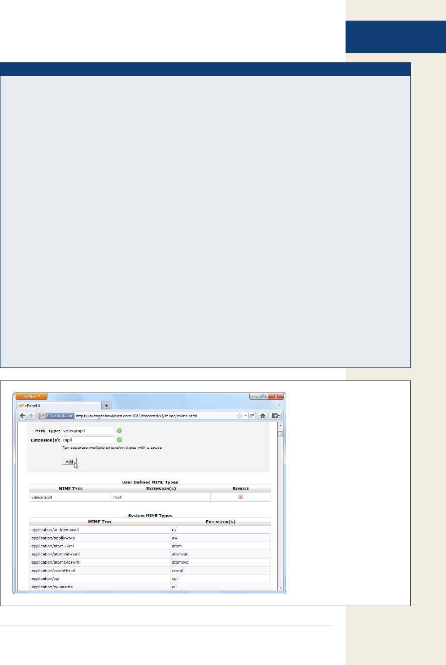Image resolution: width=446 pixels, height=665 pixels.
Task: Open the Firefox home page icon
Action: [263, 416]
